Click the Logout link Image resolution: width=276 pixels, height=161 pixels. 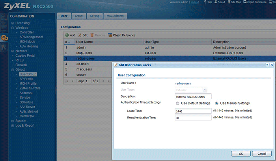(194, 2)
